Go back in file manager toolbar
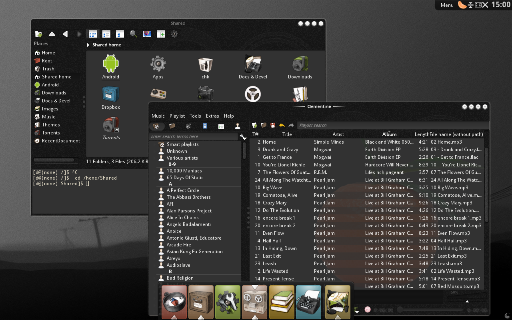The height and width of the screenshot is (320, 512). point(65,34)
